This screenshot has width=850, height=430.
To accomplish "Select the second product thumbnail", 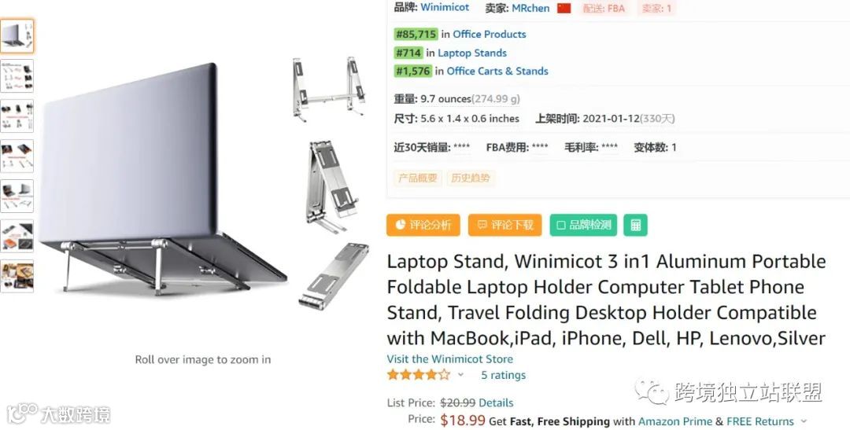I will 17,75.
